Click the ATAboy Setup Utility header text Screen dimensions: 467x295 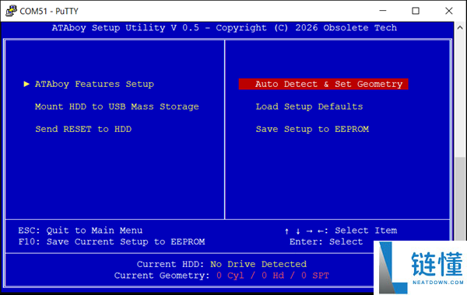point(224,28)
